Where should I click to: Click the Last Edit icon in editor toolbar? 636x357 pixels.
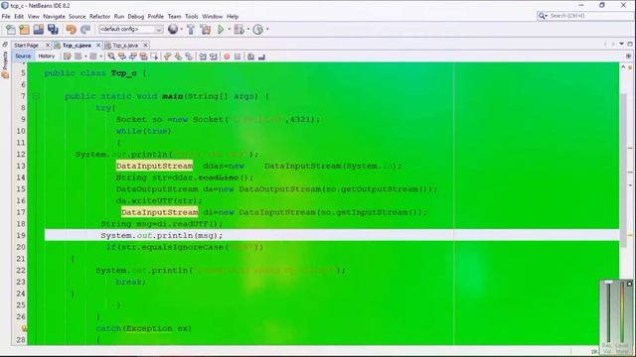68,57
